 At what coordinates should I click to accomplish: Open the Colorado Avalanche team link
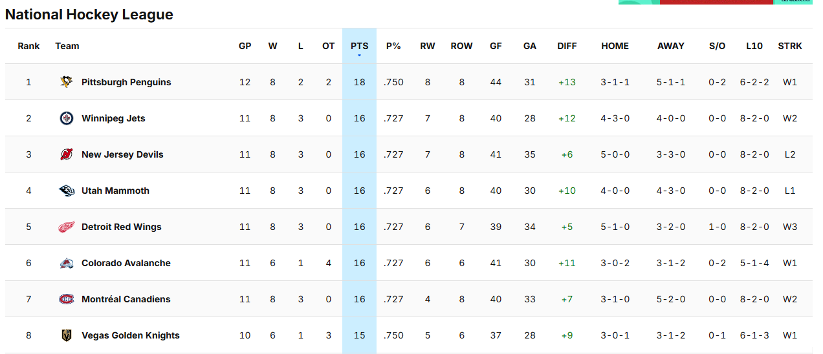click(126, 263)
